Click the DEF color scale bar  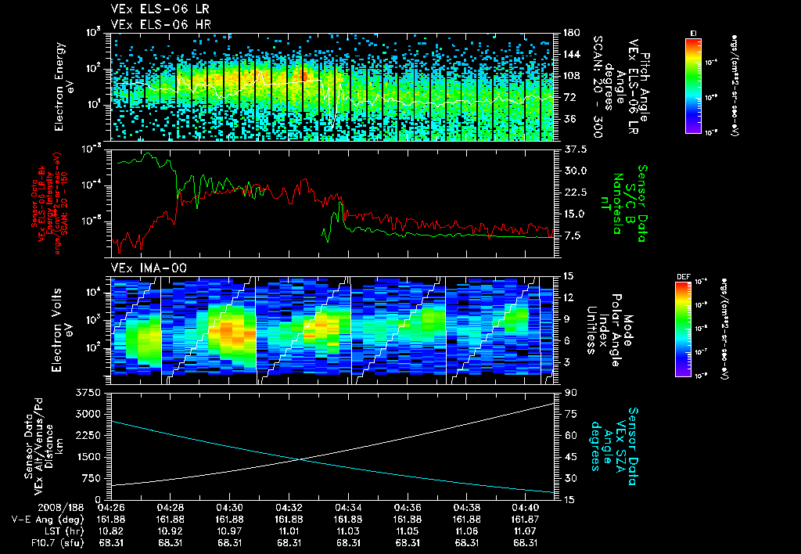coord(683,329)
